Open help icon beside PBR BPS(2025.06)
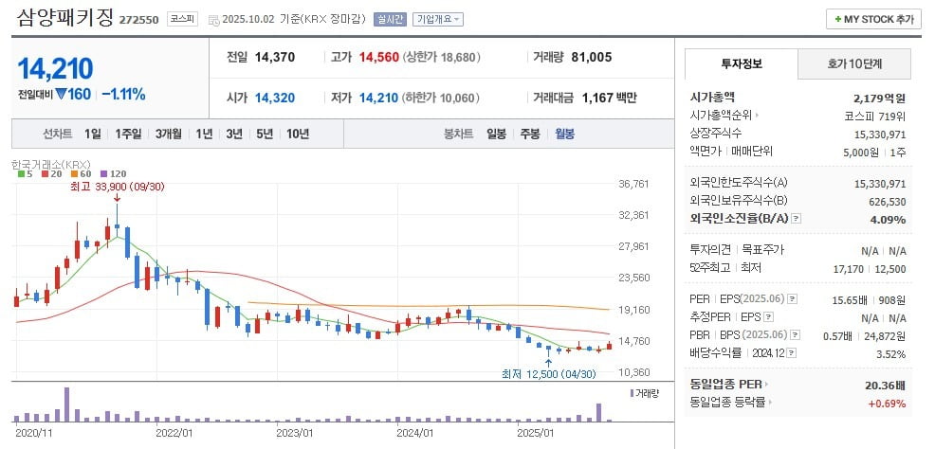935x449 pixels. (795, 335)
